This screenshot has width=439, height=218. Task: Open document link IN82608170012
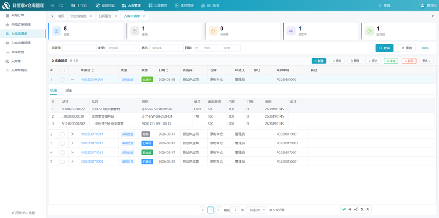pos(92,153)
